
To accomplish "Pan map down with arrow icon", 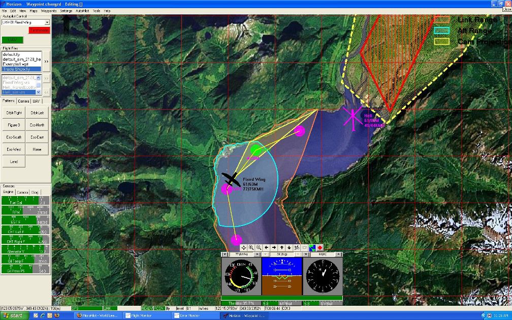I will (x=289, y=247).
